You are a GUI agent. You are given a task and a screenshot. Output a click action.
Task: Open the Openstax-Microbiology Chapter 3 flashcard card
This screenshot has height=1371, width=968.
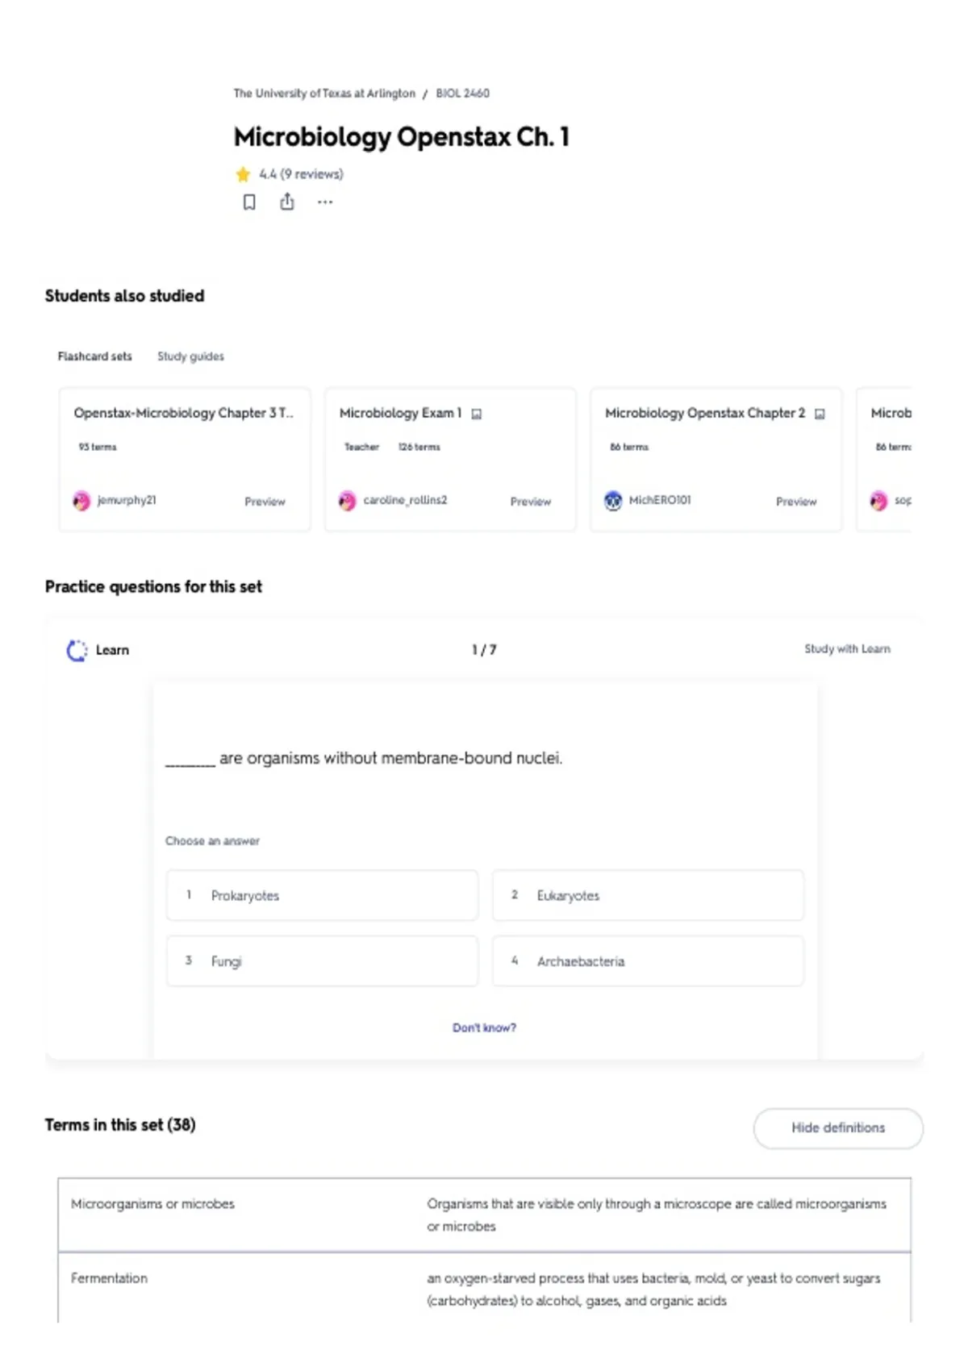coord(185,459)
